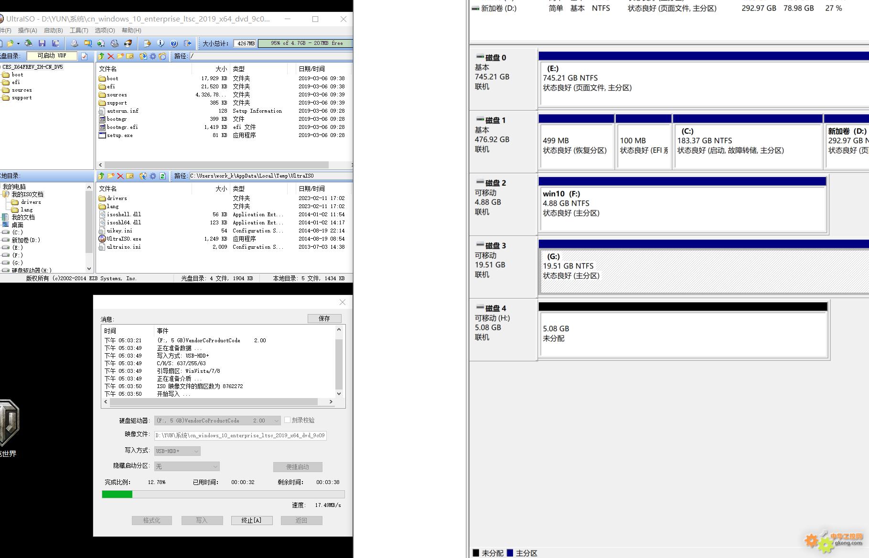Click the Burn CD/DVD image flame icon
Screen dimensions: 869x558
click(128, 43)
